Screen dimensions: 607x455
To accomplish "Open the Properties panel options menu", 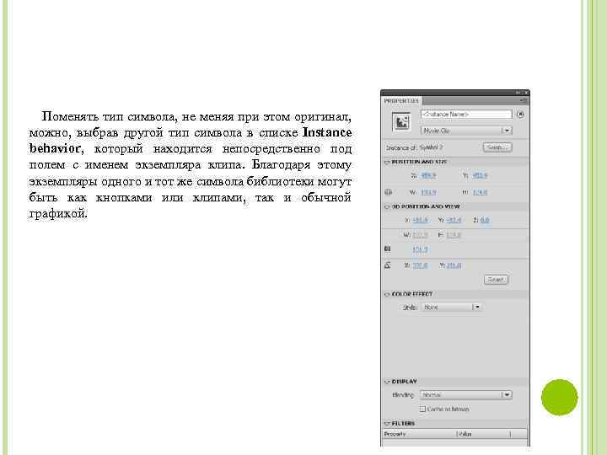I will point(524,100).
